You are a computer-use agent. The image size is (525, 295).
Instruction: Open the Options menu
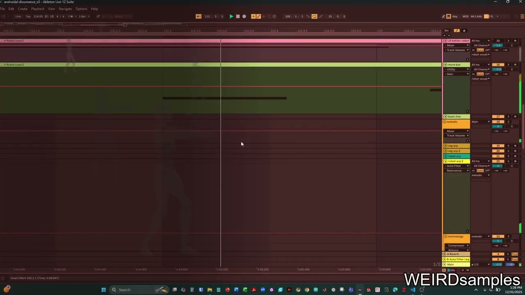pyautogui.click(x=81, y=9)
